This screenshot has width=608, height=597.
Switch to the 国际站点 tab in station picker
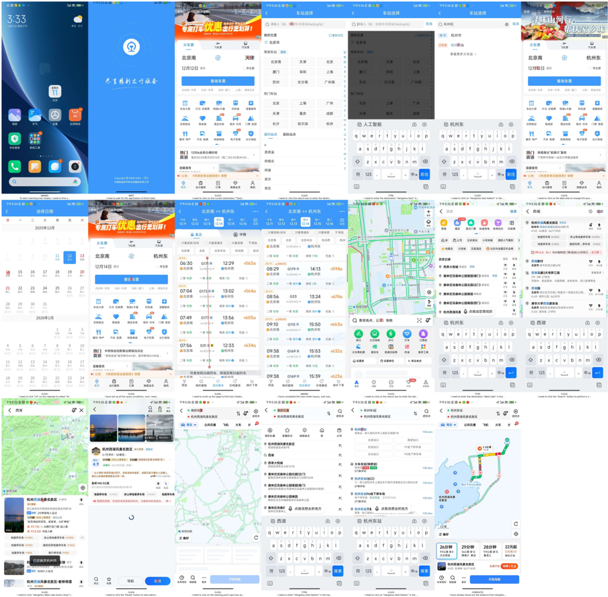(289, 135)
